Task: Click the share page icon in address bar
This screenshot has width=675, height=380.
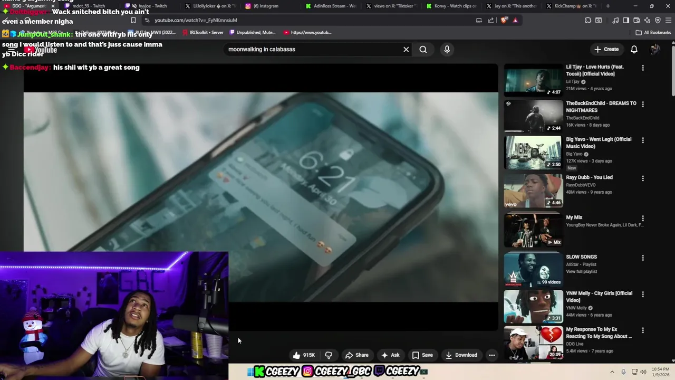Action: tap(491, 20)
